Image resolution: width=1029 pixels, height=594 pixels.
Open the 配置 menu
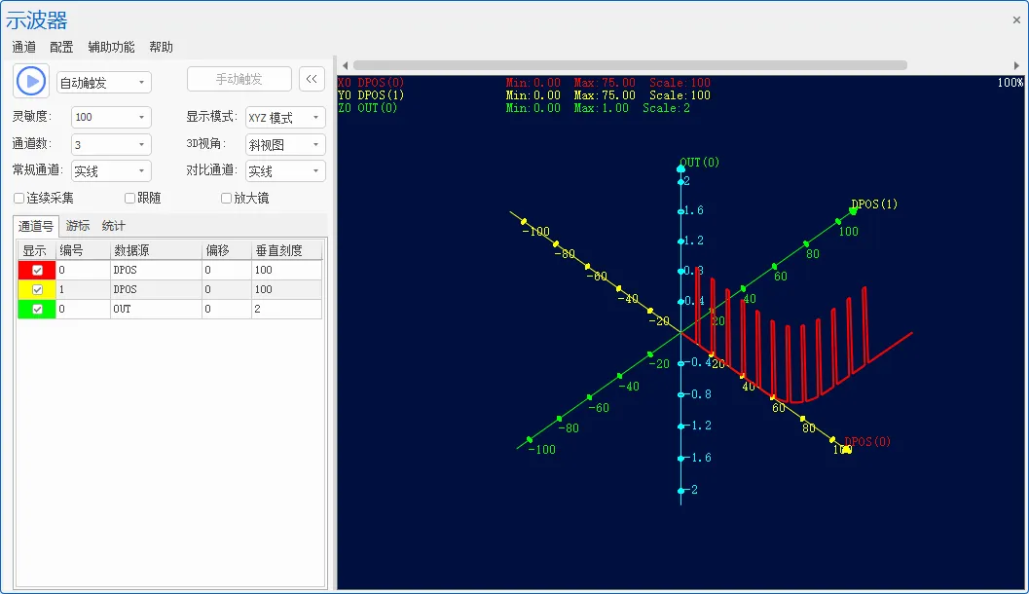61,48
